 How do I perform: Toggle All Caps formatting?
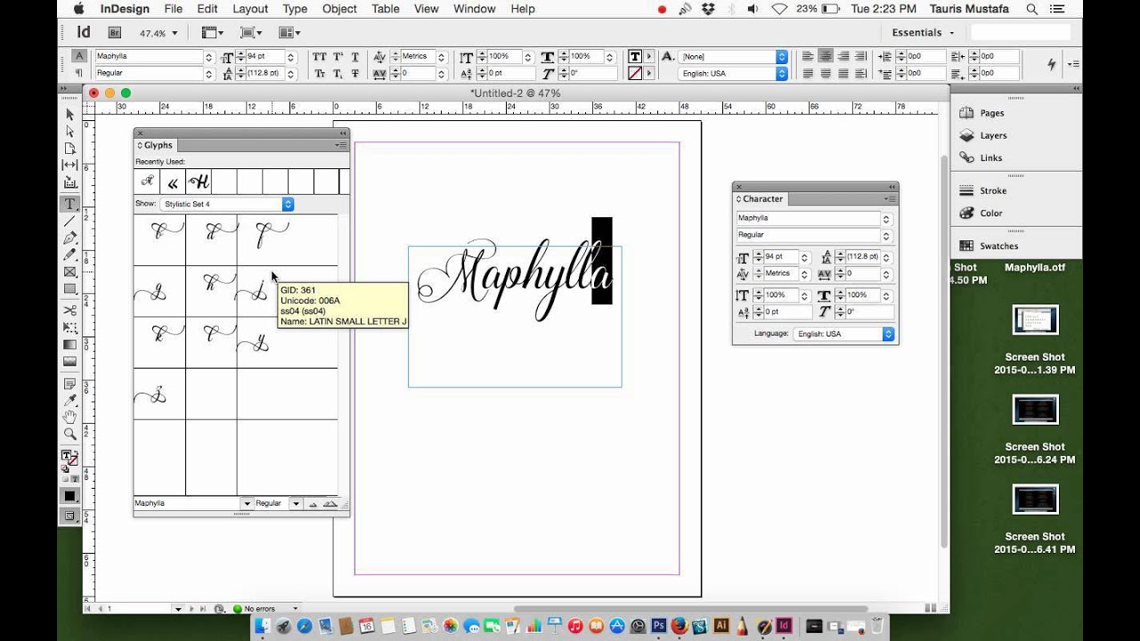coord(320,56)
